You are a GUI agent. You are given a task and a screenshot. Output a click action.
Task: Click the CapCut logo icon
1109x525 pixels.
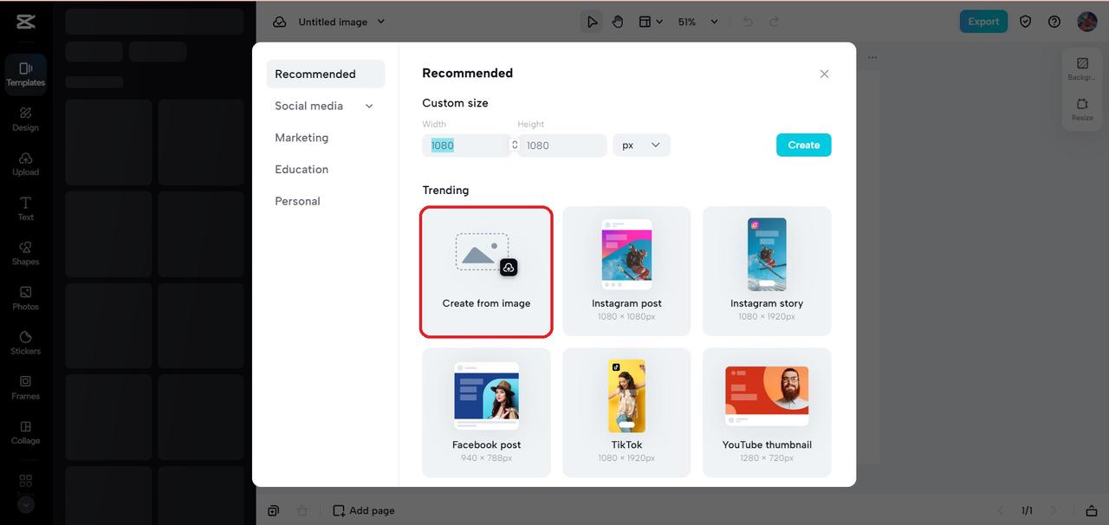point(25,23)
